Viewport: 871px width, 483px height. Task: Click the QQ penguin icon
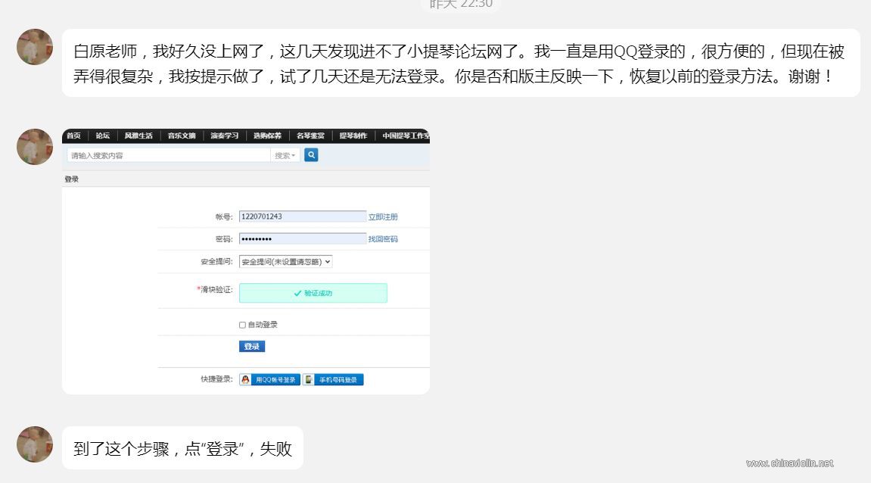coord(245,379)
